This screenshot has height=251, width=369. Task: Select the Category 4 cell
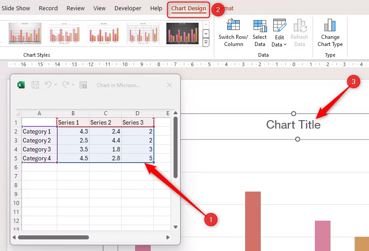click(x=39, y=158)
